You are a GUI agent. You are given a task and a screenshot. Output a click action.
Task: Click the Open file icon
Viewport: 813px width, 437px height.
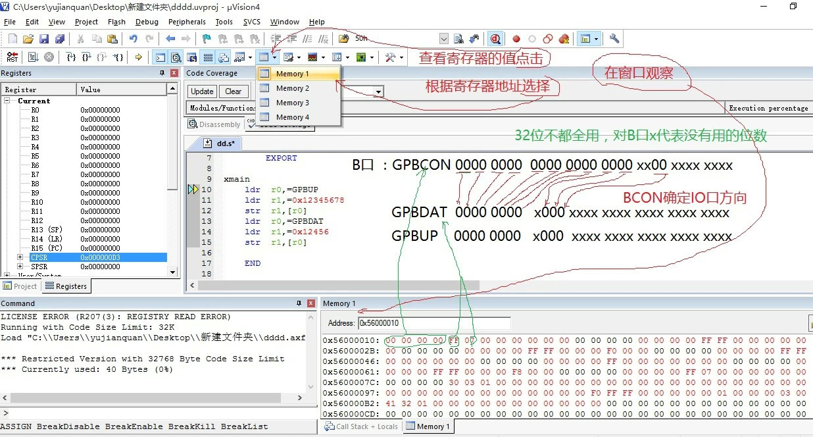(x=28, y=39)
